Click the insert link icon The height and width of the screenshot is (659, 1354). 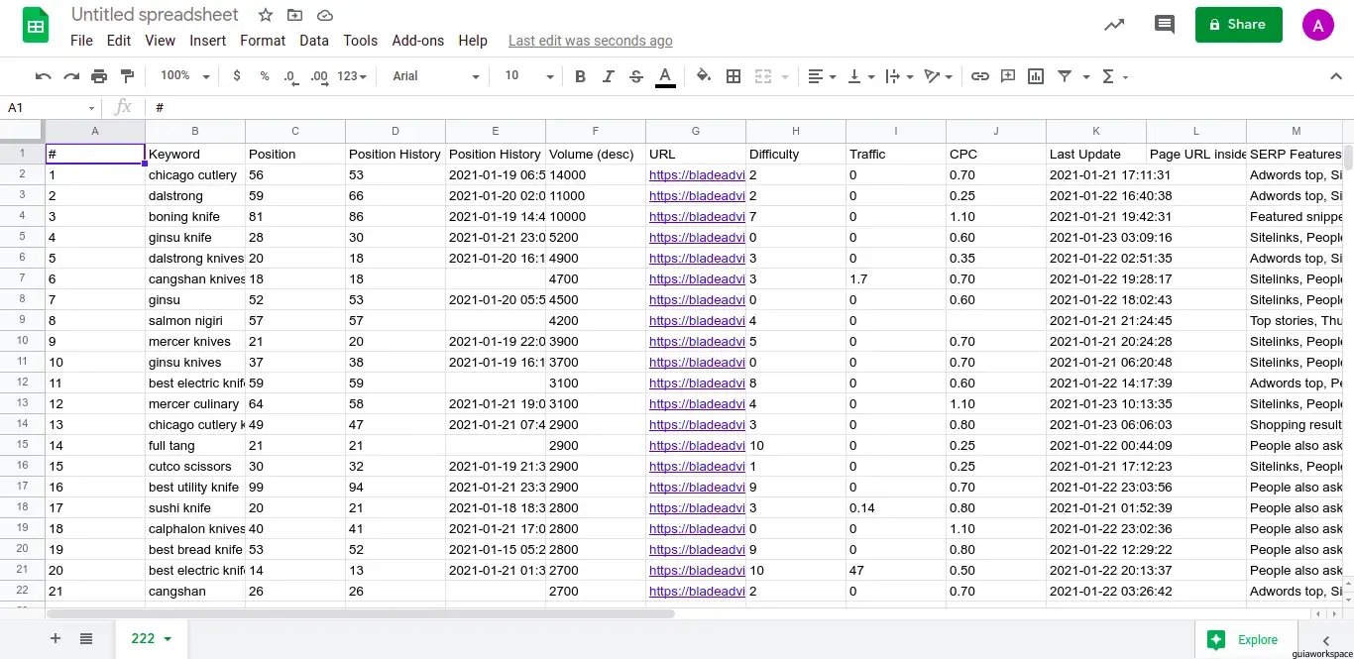(979, 76)
